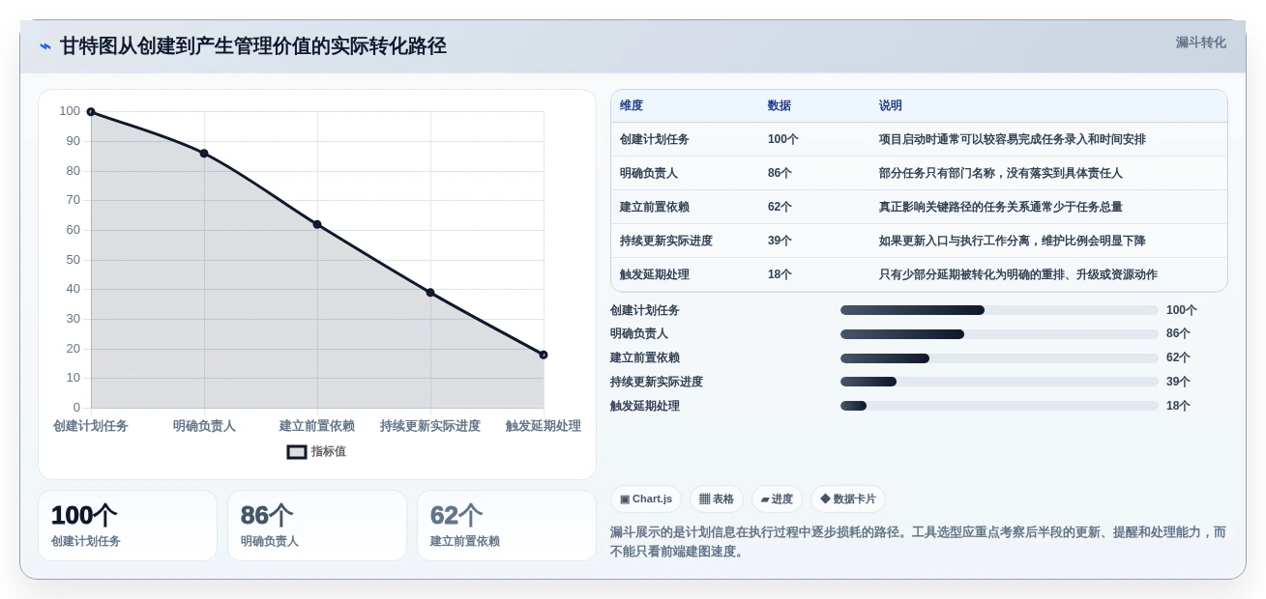Click 明确负责人 progress bar showing 86个
Viewport: 1266px width, 599px height.
click(999, 334)
